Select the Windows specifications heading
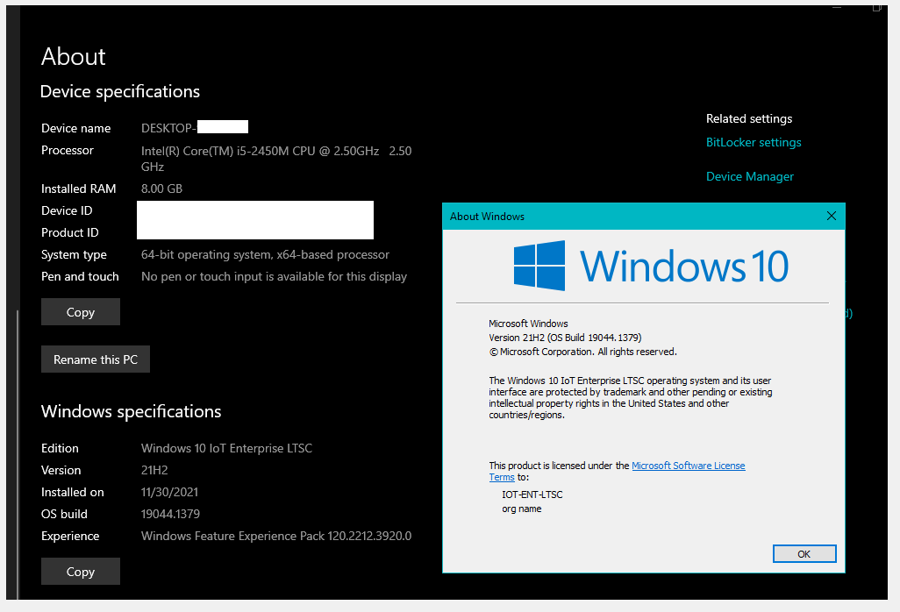This screenshot has height=612, width=900. point(131,412)
